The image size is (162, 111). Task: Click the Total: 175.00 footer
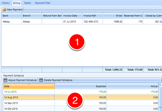coord(133,70)
